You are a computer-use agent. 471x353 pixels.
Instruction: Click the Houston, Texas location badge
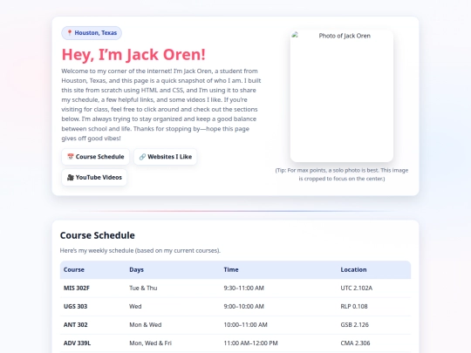tap(92, 33)
